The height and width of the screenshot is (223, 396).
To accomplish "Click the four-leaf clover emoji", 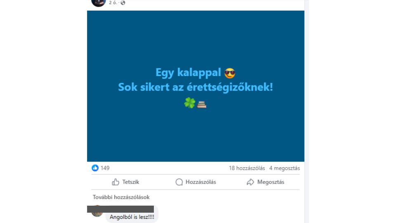I will (x=190, y=103).
